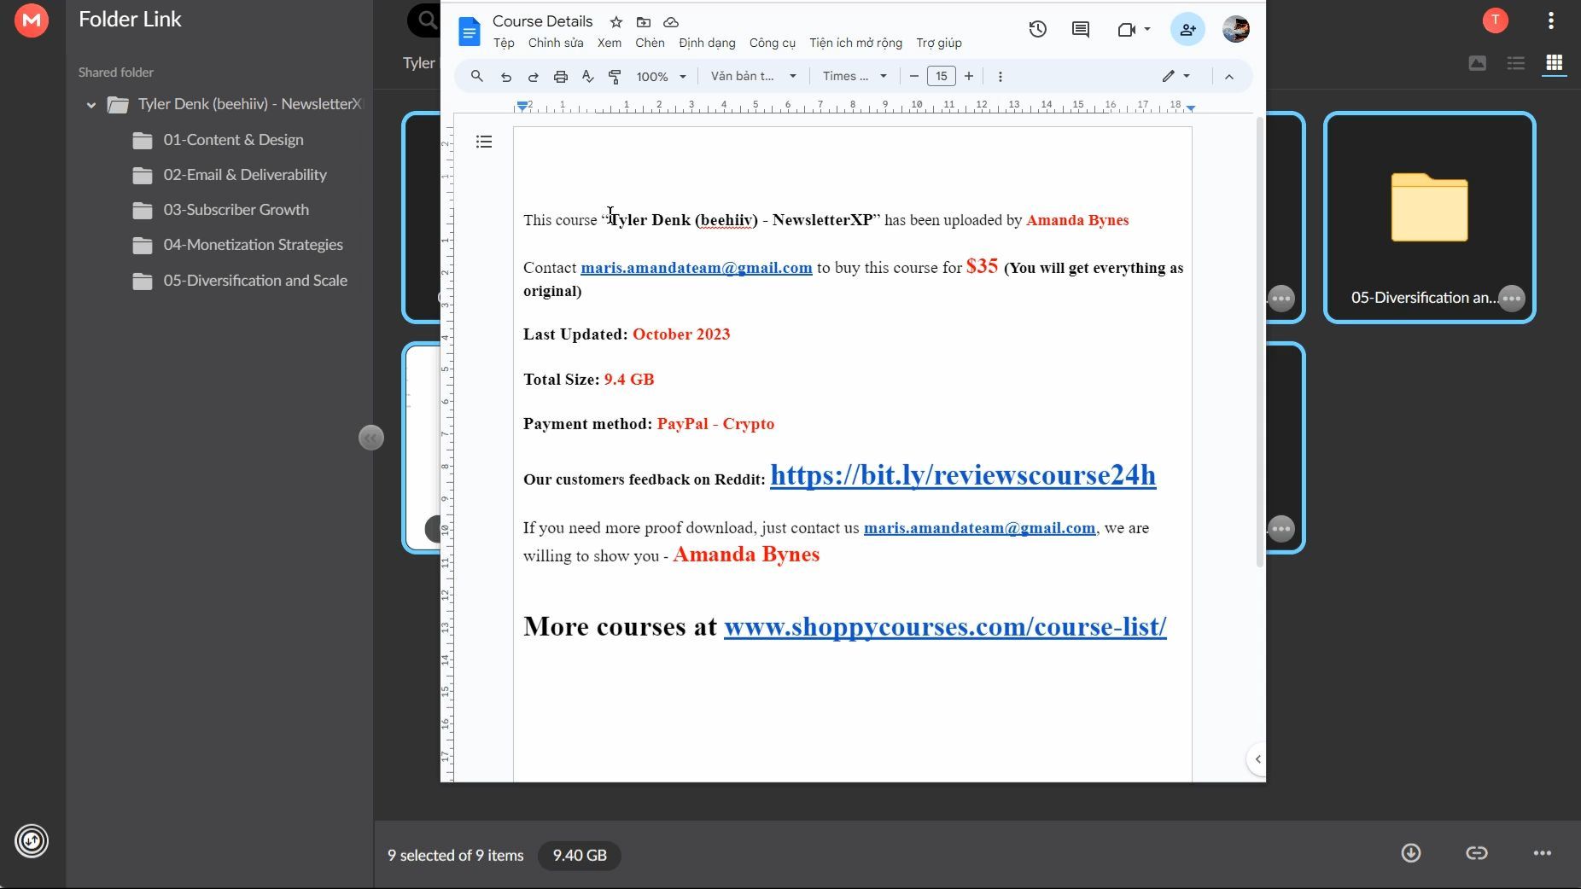Switch to list view icon
Screen dimensions: 1581x889
coord(1516,63)
